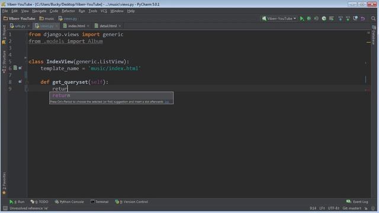Click the VCS commit changes icon
Screen dimensions: 379x213
(348, 18)
